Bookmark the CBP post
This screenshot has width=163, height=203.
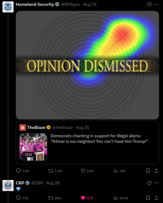click(x=148, y=198)
